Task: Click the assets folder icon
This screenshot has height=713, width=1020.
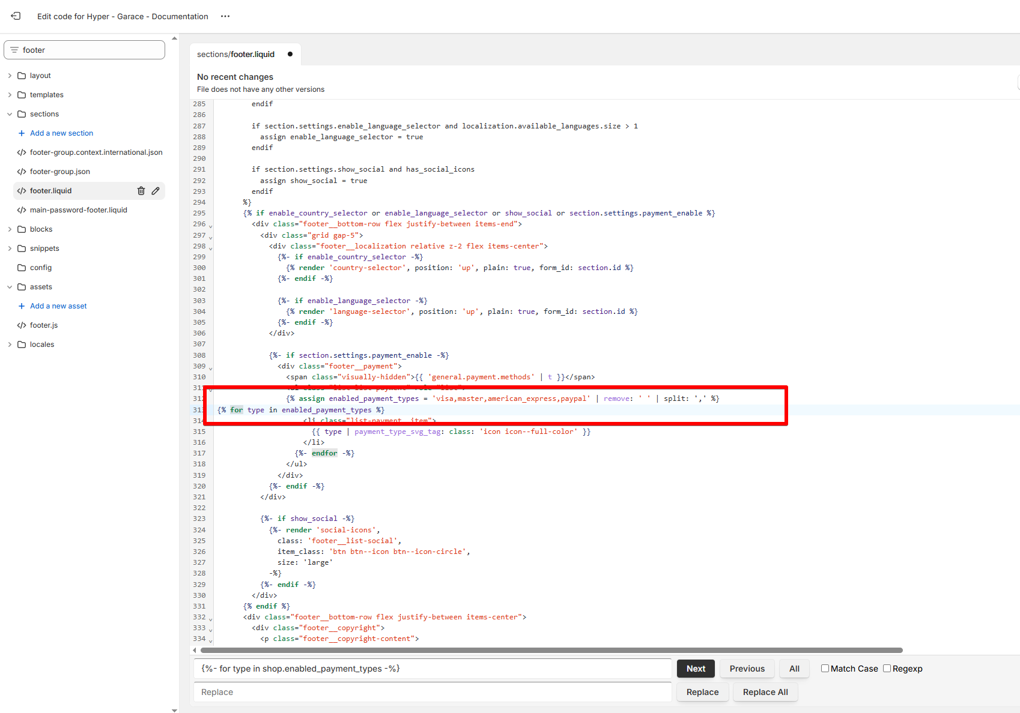Action: coord(22,287)
